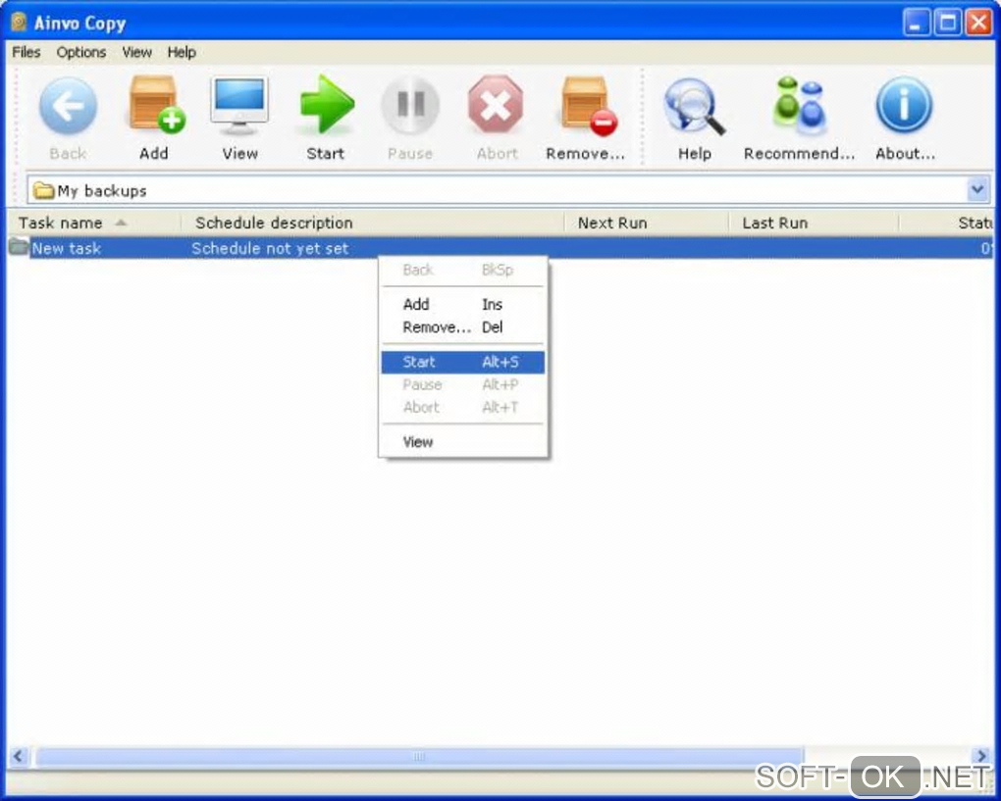Choose Back in the context menu
Viewport: 1001px width, 801px height.
coord(463,270)
